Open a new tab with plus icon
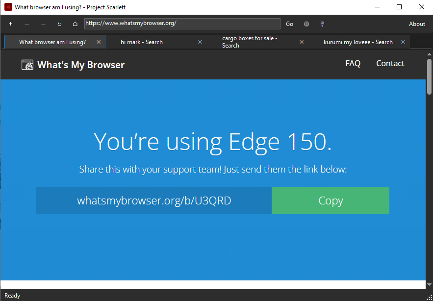 [10, 24]
